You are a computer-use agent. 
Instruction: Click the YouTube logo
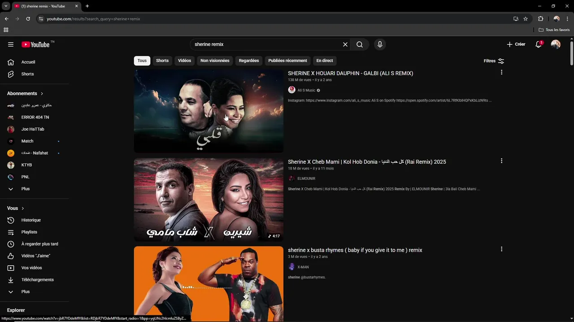[36, 44]
